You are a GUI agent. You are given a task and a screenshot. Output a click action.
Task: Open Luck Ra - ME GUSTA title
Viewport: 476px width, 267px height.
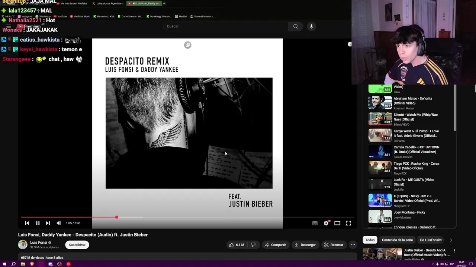(414, 182)
